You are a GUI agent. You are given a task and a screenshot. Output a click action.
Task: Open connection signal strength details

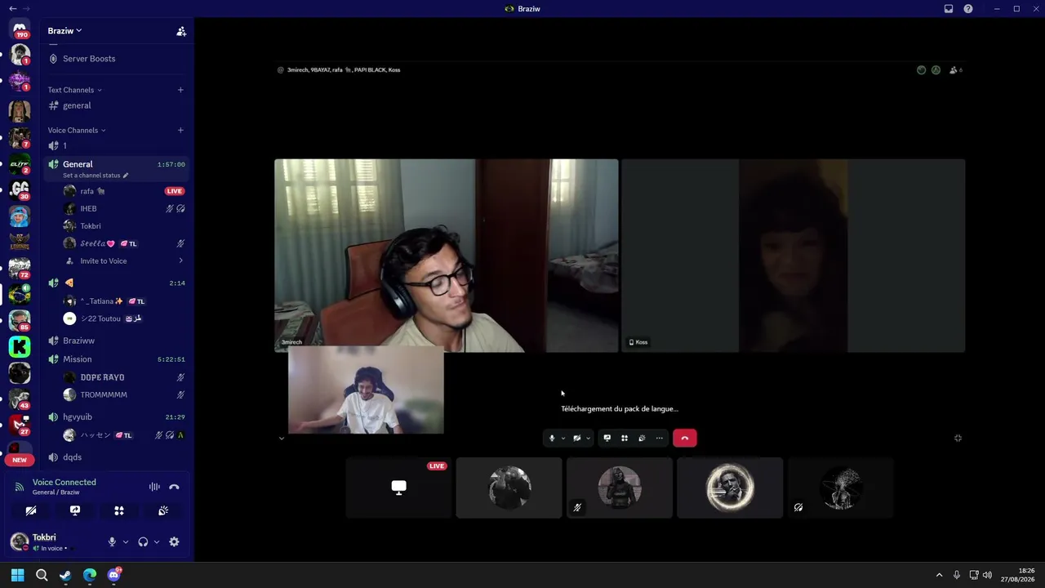[x=20, y=487]
